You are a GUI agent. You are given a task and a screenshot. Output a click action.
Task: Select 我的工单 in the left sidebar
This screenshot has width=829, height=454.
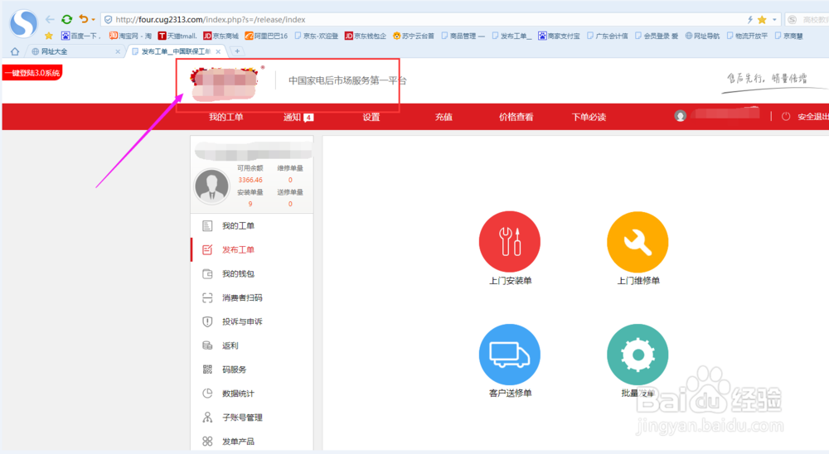pos(238,225)
